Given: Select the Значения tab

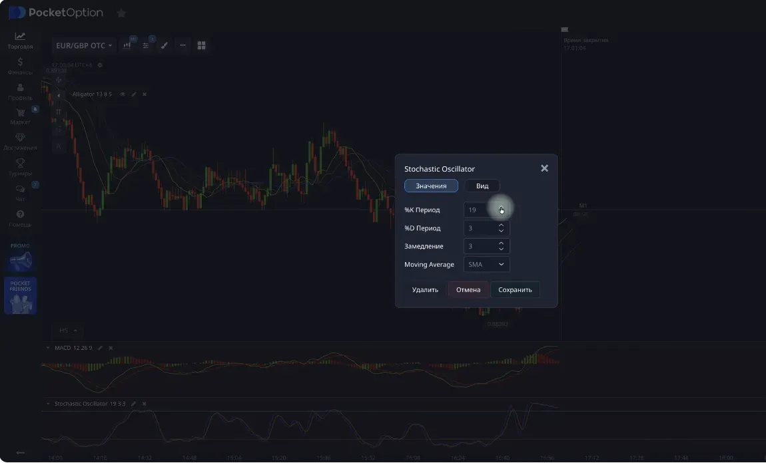Looking at the screenshot, I should coord(431,186).
